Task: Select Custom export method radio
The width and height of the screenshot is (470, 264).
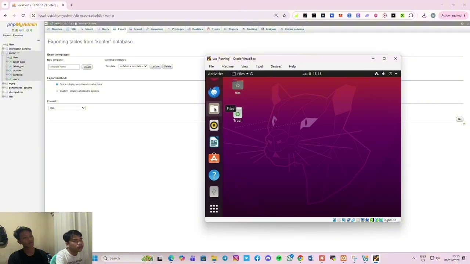Action: [x=57, y=91]
